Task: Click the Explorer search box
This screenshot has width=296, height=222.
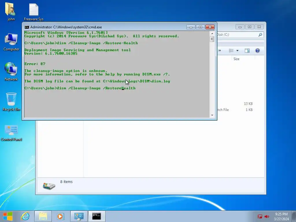Action: 240,35
